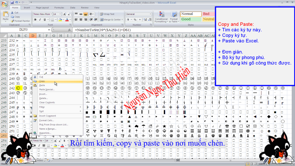Open the Data ribbon tab
Viewport: 295px width, 166px height.
click(73, 8)
